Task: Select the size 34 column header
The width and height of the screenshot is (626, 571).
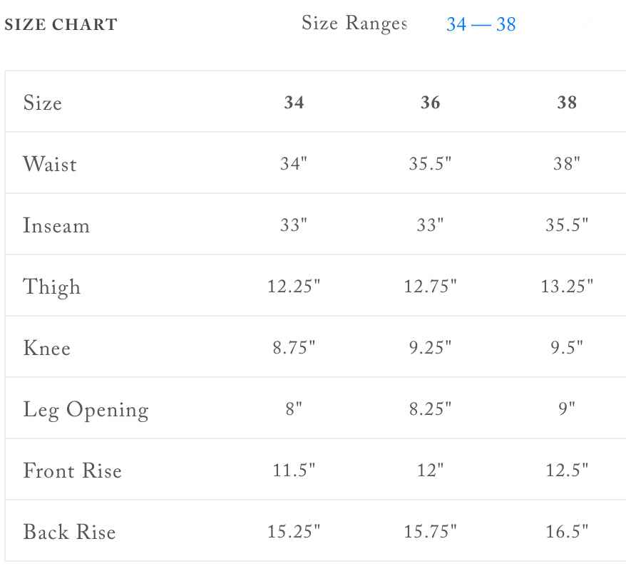Action: tap(294, 103)
